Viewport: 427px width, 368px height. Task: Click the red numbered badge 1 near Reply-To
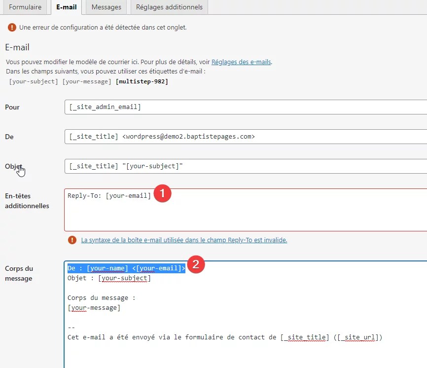(x=163, y=194)
